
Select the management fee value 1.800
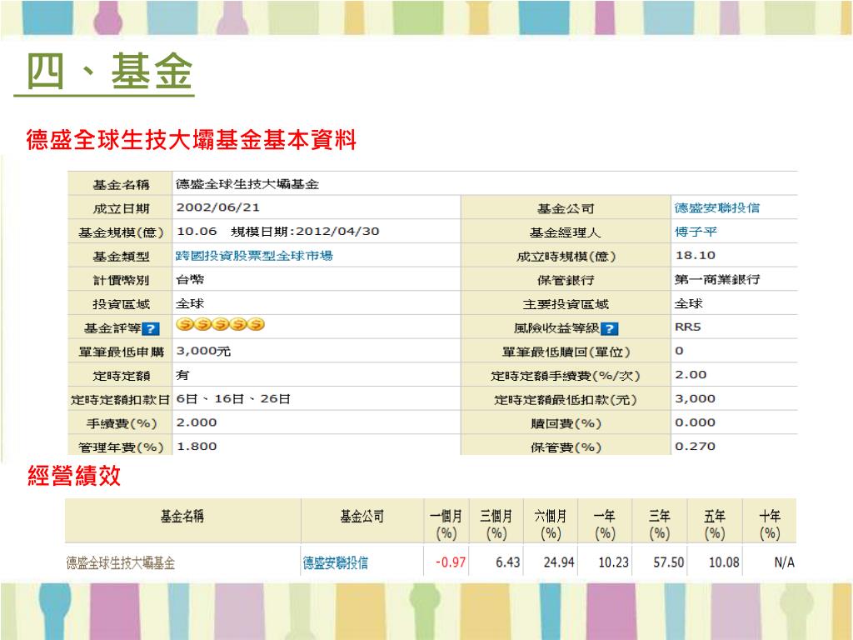(197, 447)
